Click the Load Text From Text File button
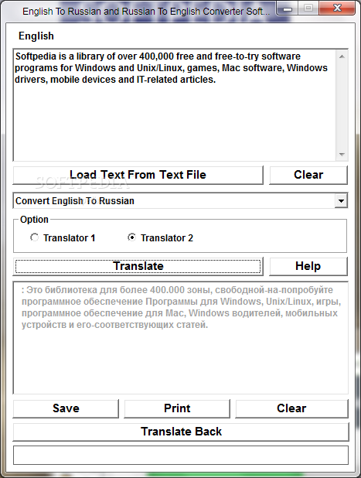 pyautogui.click(x=138, y=175)
